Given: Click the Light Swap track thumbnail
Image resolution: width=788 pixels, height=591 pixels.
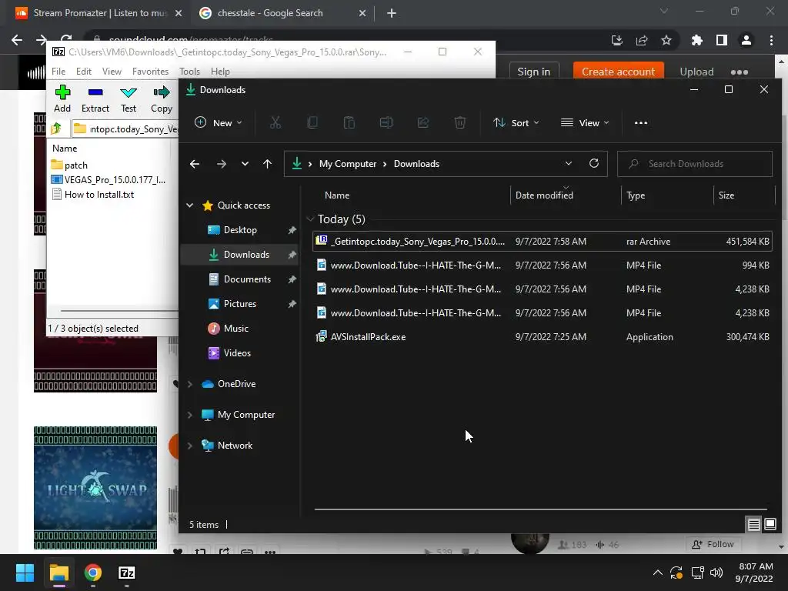Looking at the screenshot, I should [x=95, y=488].
